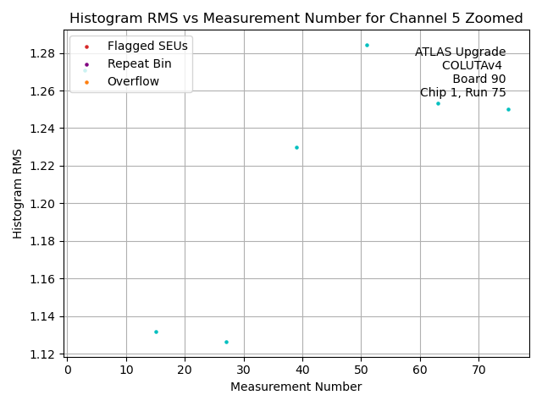Screen dimensions: 542x406
Task: Click the plot title about Channel 5 Zoomed
Action: point(296,18)
